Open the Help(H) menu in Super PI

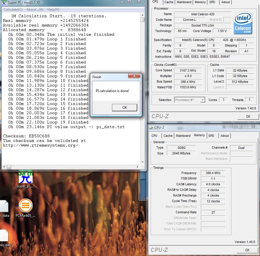(53, 10)
